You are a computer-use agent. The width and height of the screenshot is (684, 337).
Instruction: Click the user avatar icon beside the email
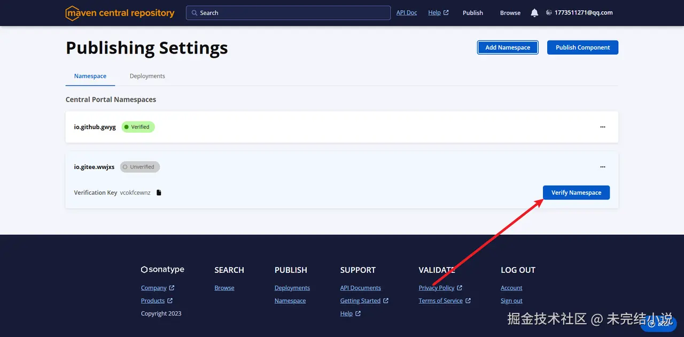[x=549, y=13]
